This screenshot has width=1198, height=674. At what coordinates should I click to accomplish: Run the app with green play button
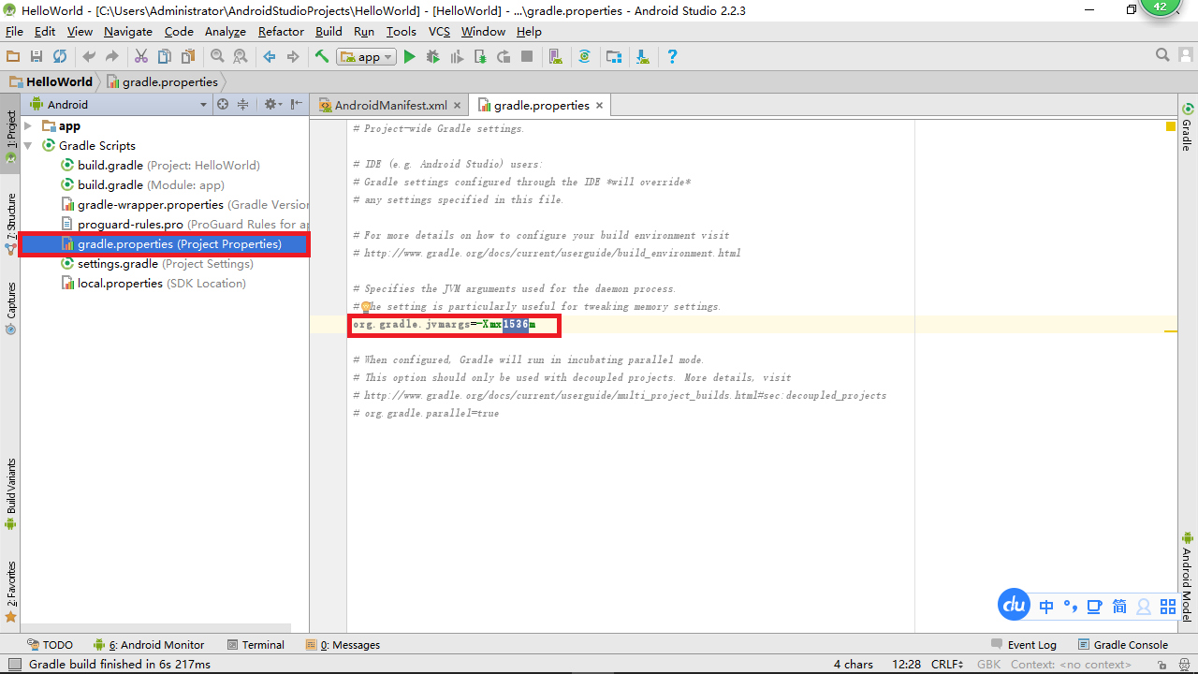[409, 57]
